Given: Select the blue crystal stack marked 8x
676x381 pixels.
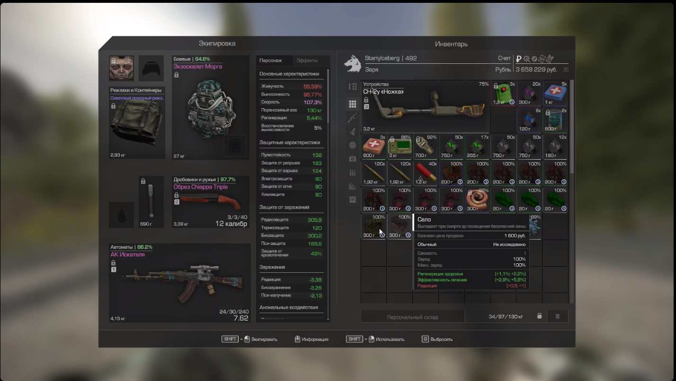Looking at the screenshot, I should tap(529, 120).
